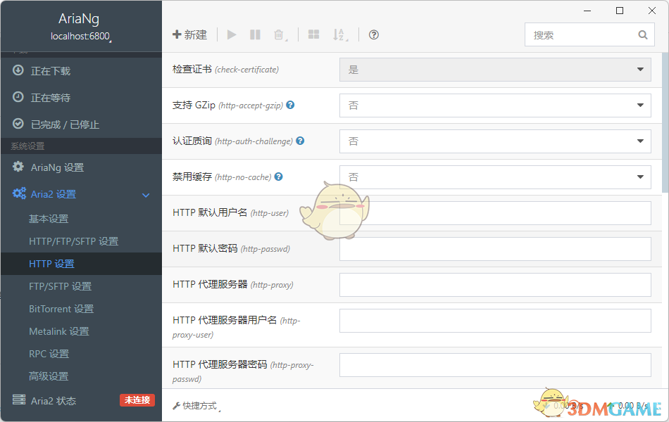Click HTTP 代理服务器 input field
This screenshot has width=669, height=422.
495,284
